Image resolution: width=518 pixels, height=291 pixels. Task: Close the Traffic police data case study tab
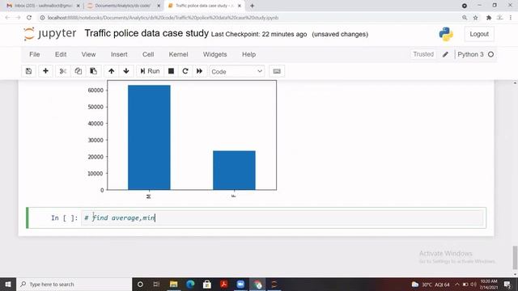pos(240,6)
